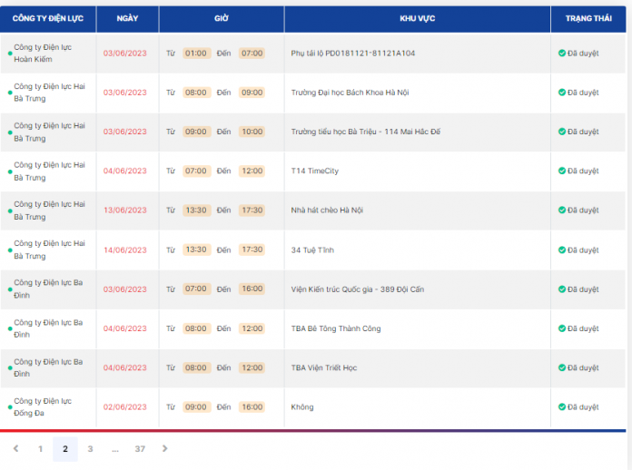Viewport: 632px width, 470px height.
Task: Expand the pagination ellipsis for more pages
Action: (115, 449)
